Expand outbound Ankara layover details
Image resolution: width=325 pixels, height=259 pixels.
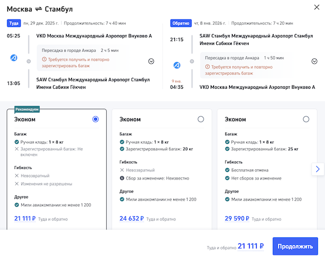coord(151,61)
